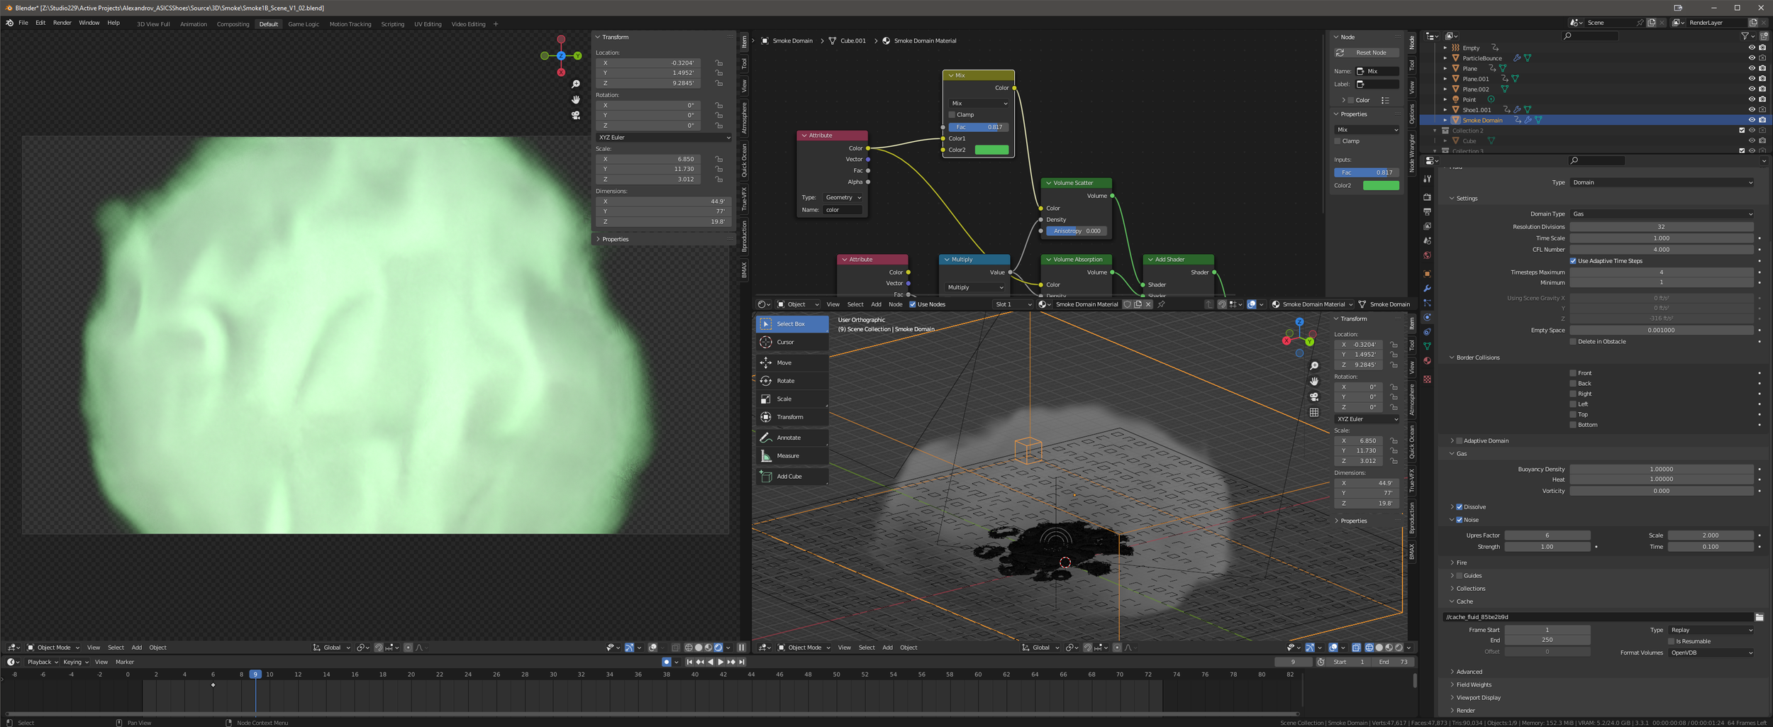Open the Format Volumes OpenVDB dropdown

click(x=1711, y=653)
